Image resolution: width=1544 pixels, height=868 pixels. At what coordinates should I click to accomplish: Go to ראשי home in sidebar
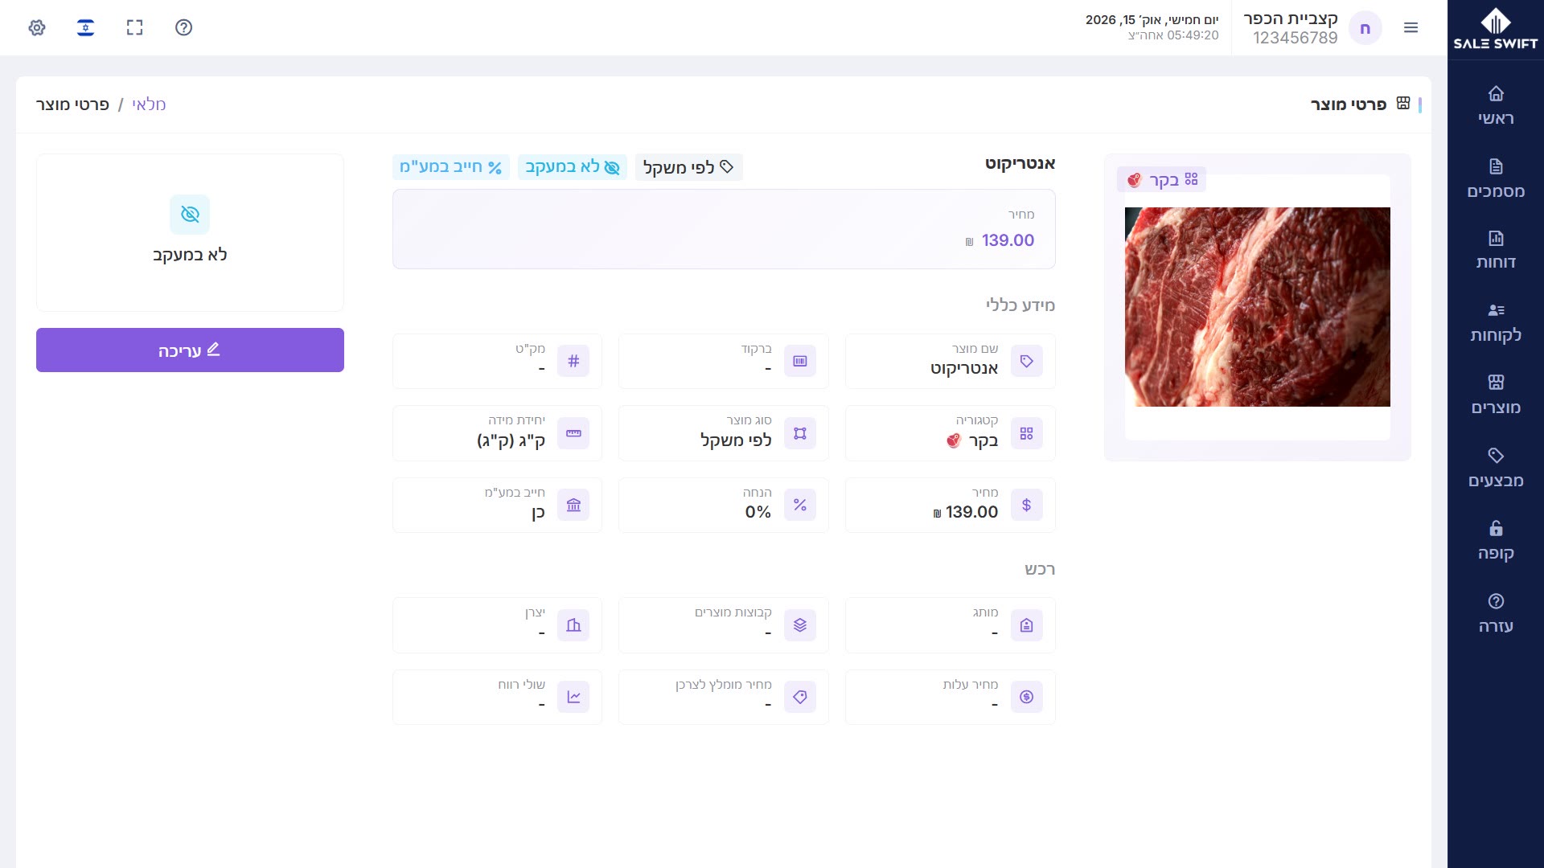(1496, 105)
